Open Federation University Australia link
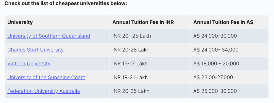The image size is (274, 103). pyautogui.click(x=44, y=91)
